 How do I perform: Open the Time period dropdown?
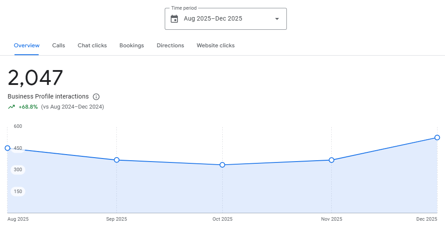point(226,19)
